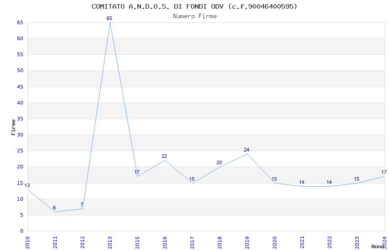The image size is (389, 251).
Task: Click the data label 7 for 2012
Action: point(82,204)
